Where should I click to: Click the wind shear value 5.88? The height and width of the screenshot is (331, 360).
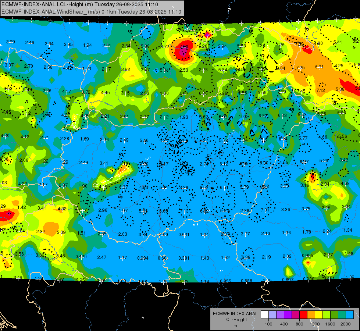pyautogui.click(x=145, y=46)
